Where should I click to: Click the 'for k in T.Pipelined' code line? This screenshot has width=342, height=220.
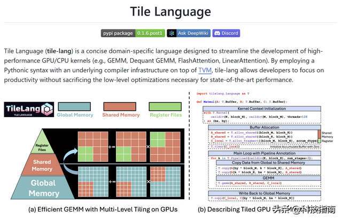262,158
